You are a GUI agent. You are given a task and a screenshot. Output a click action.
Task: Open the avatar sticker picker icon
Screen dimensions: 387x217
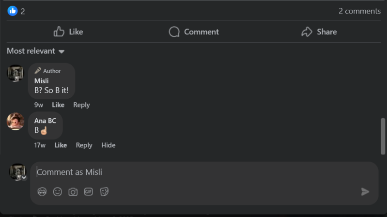click(x=42, y=192)
